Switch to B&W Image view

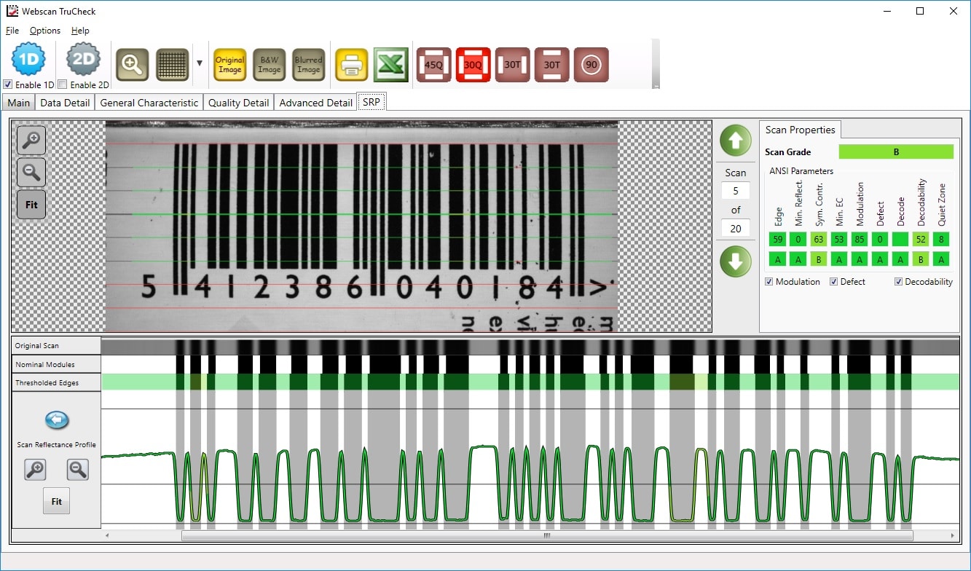269,65
